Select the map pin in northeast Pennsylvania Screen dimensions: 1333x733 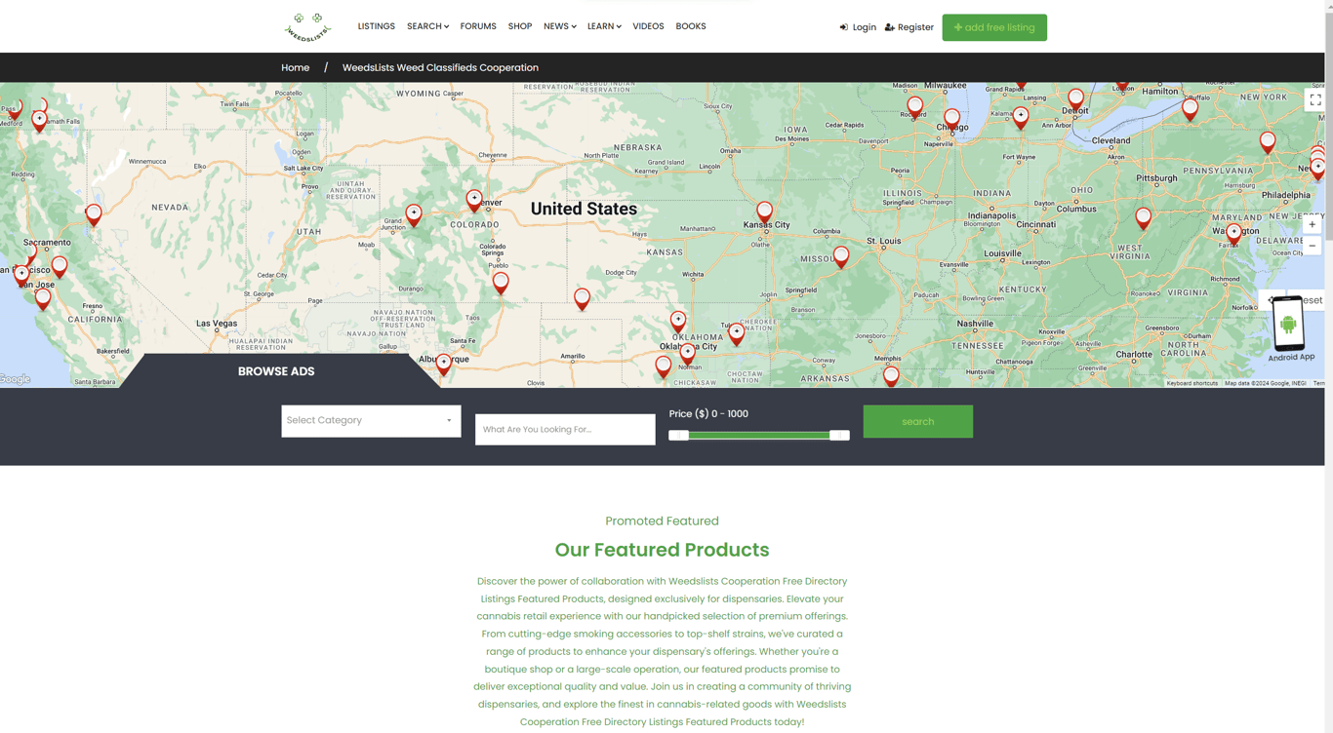tap(1268, 143)
